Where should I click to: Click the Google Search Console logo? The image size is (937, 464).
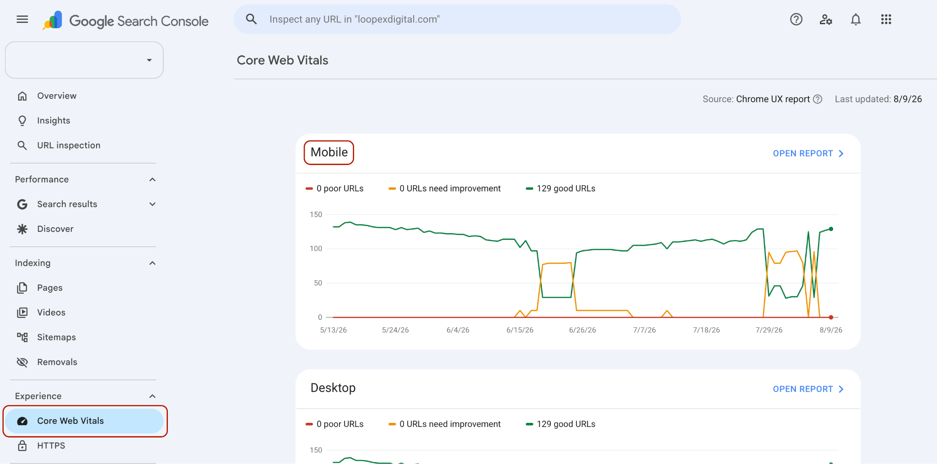pyautogui.click(x=125, y=21)
